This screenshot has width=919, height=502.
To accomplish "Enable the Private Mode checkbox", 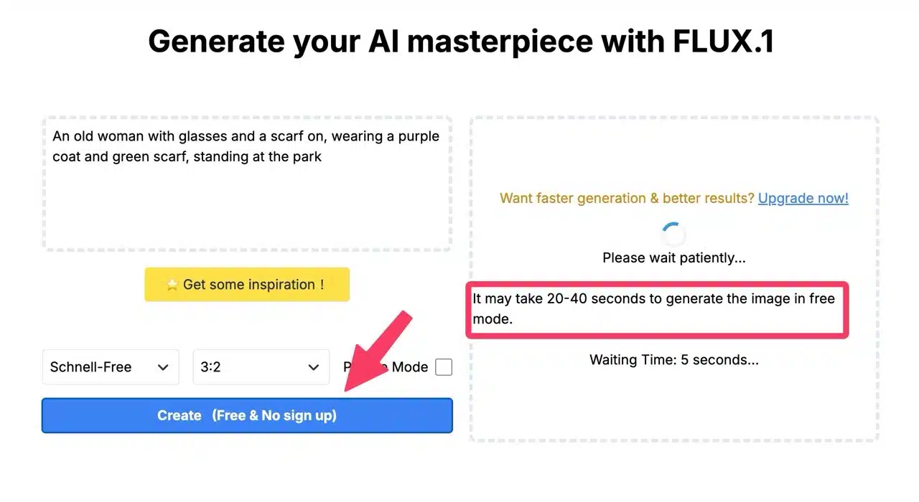I will [x=444, y=367].
